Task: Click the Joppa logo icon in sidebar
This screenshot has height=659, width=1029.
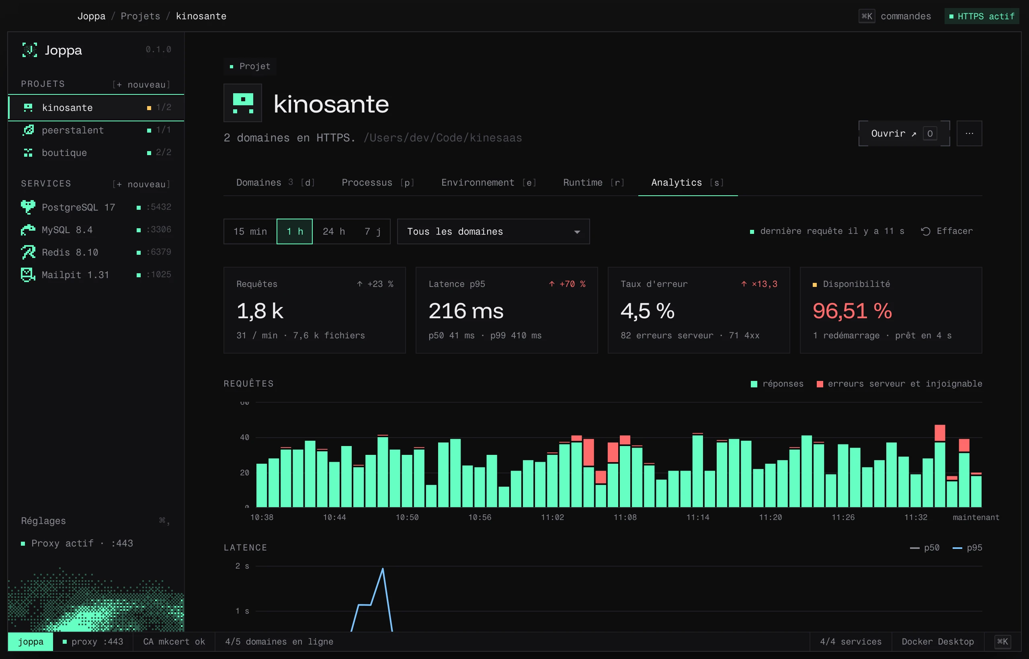Action: coord(29,50)
